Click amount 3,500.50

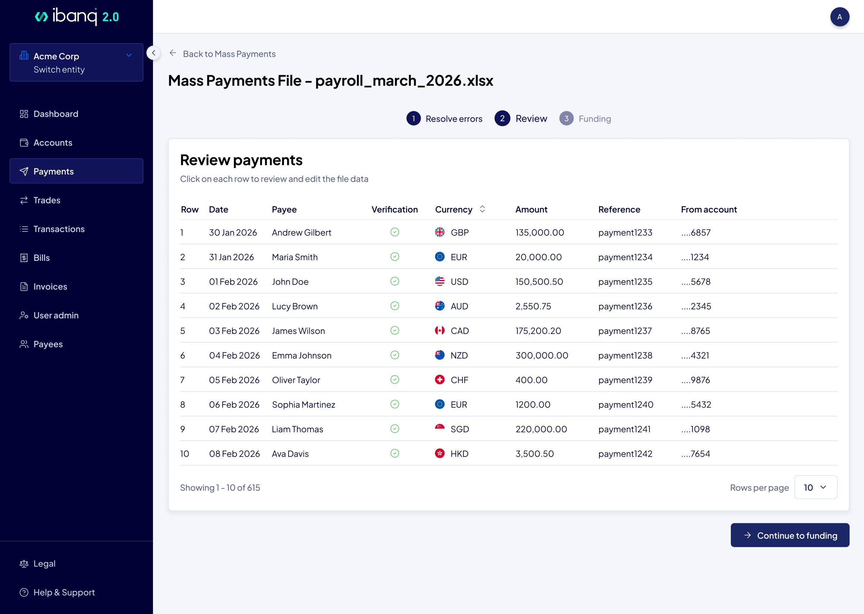pos(535,454)
